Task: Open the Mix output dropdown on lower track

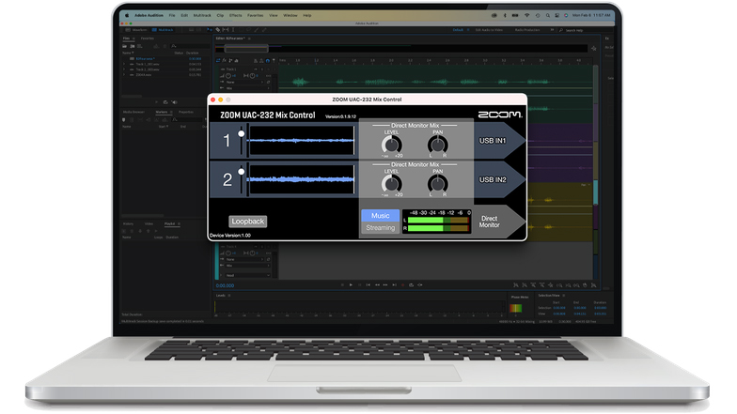Action: [248, 265]
